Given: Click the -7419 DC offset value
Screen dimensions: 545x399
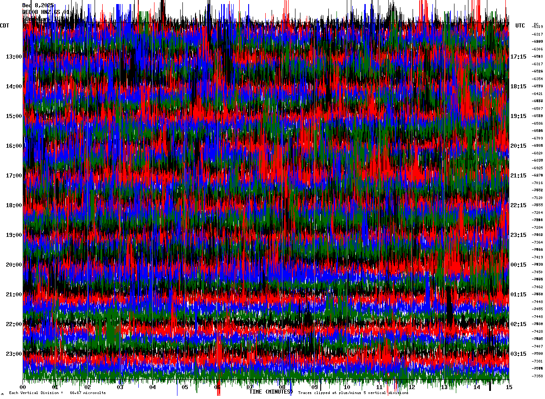Looking at the screenshot, I should coord(537,257).
